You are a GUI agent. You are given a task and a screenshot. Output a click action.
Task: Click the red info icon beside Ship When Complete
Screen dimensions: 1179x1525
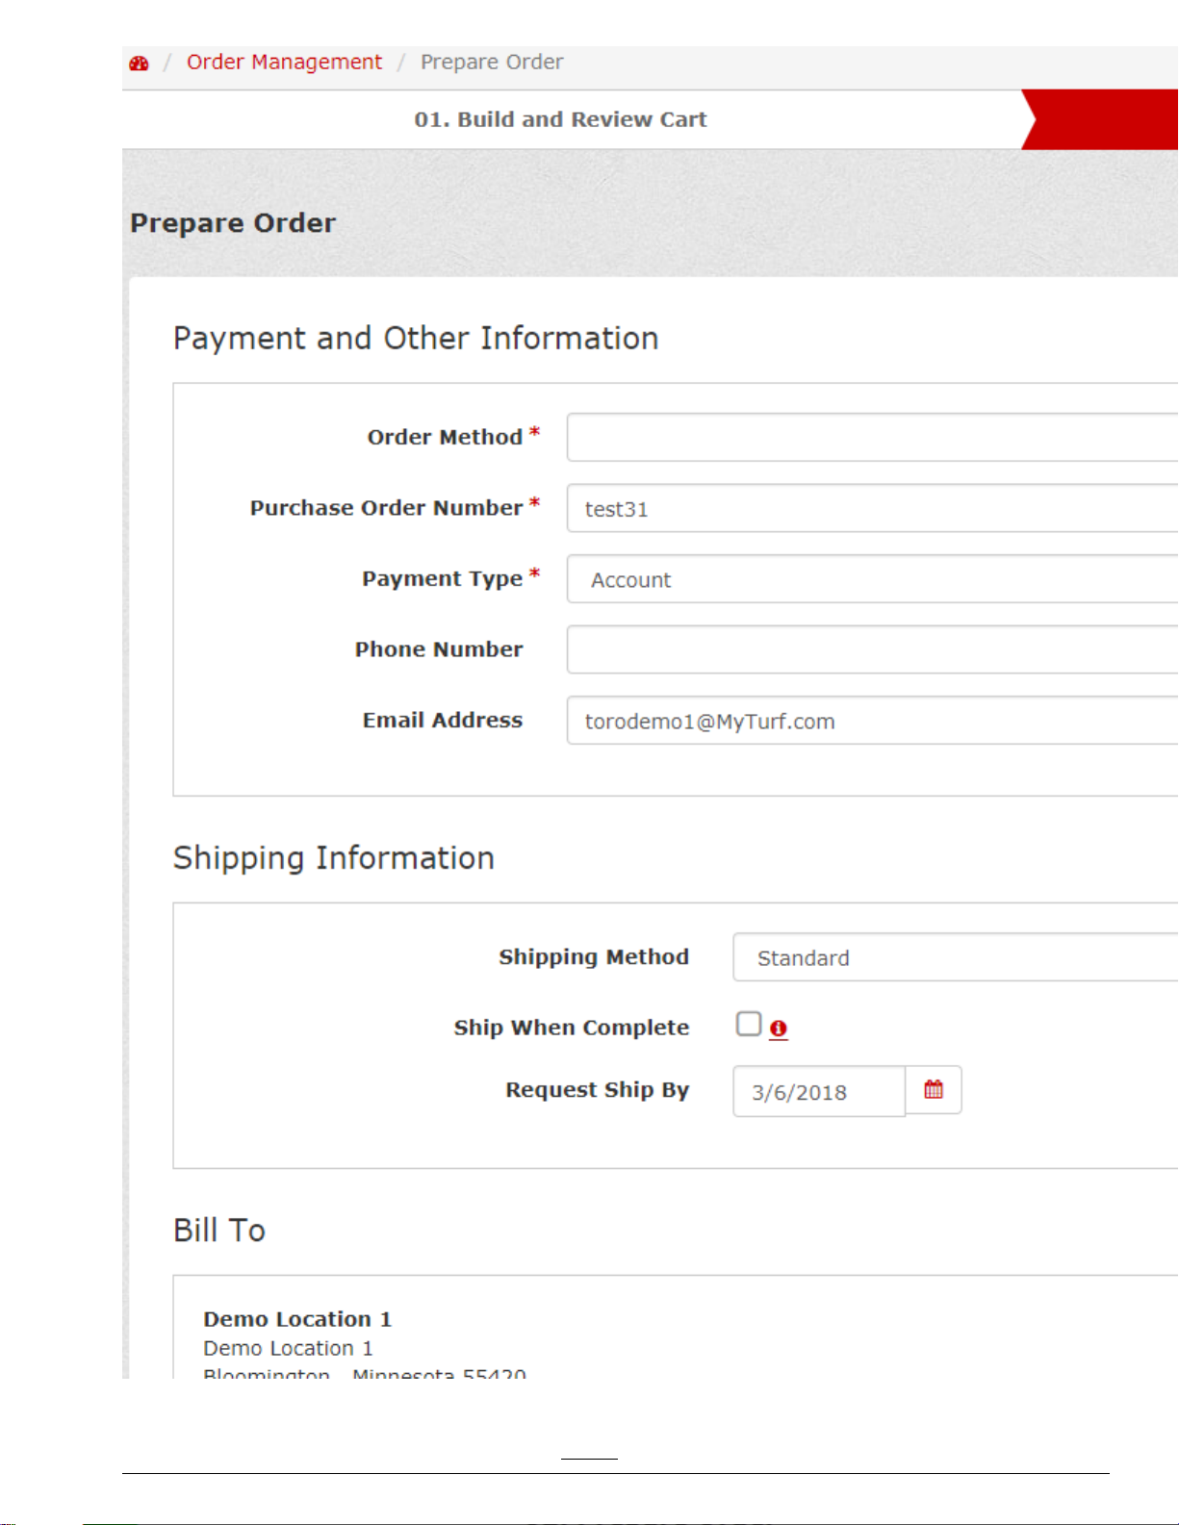point(779,1029)
